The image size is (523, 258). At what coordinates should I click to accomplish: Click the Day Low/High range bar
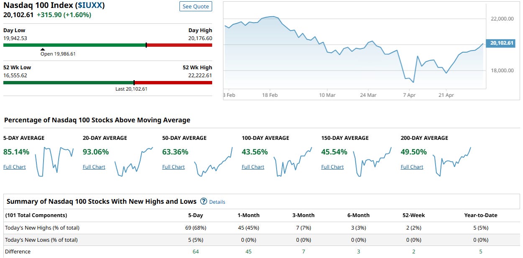point(108,45)
